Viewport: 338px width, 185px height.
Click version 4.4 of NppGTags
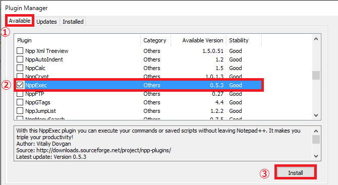[x=219, y=102]
